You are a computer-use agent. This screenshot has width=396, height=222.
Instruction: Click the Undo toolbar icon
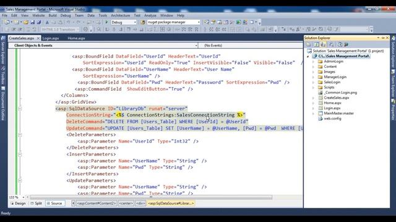click(68, 22)
